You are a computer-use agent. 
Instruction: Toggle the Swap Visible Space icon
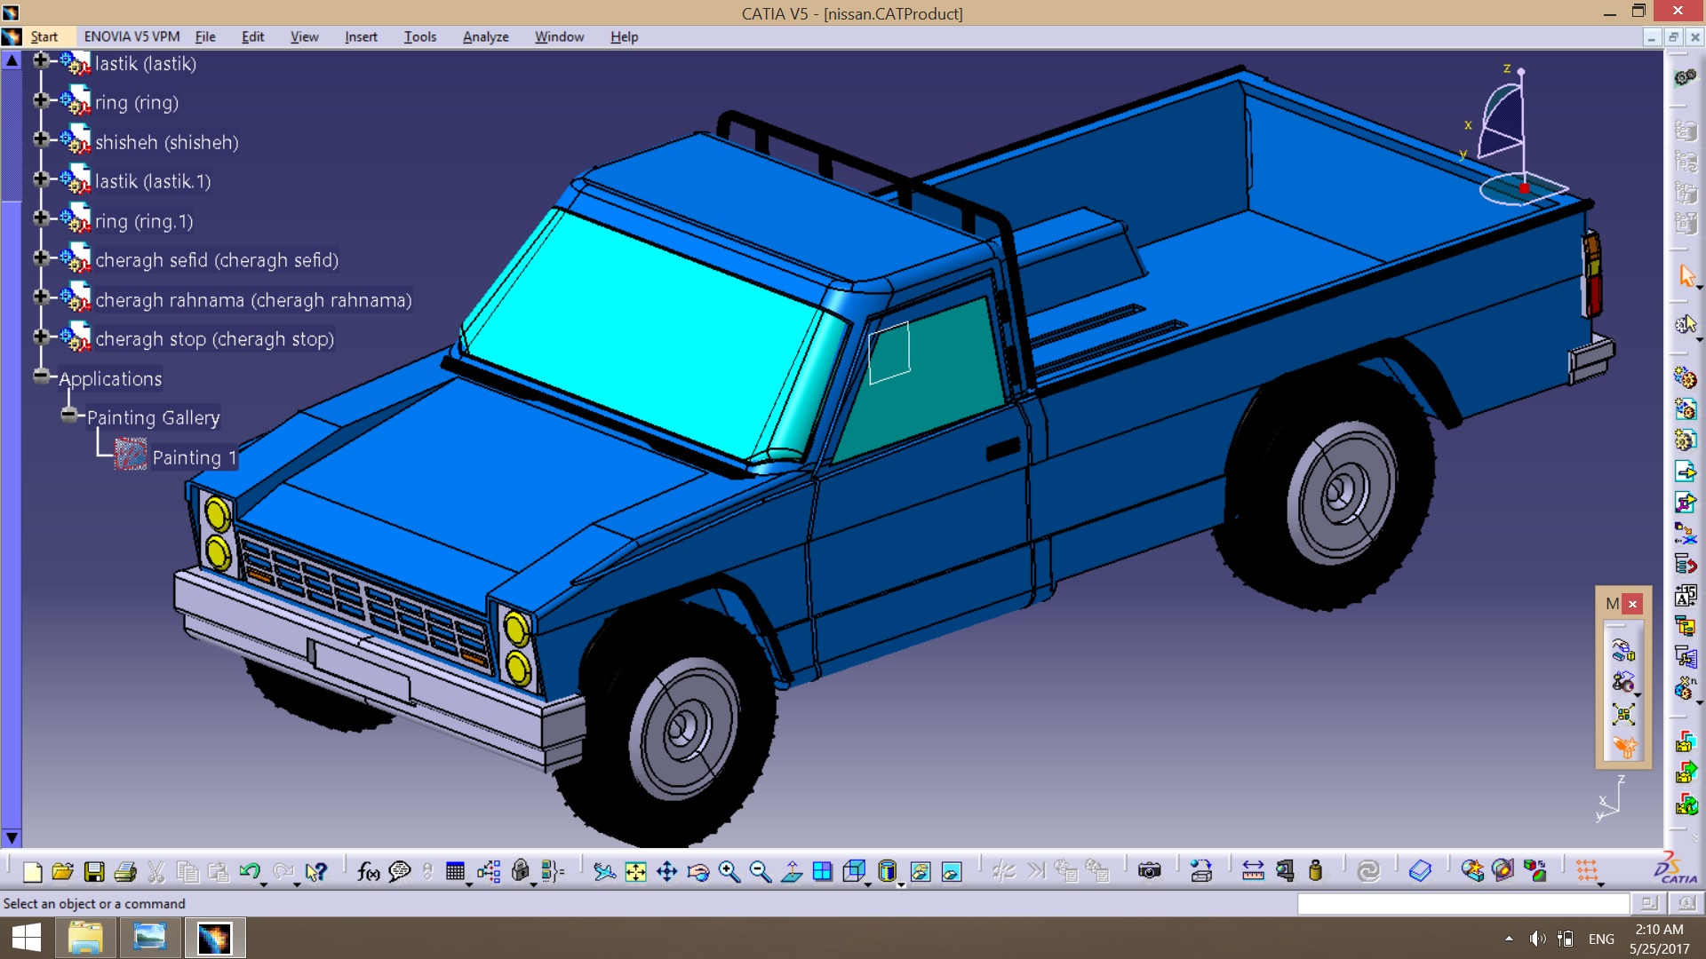point(951,872)
